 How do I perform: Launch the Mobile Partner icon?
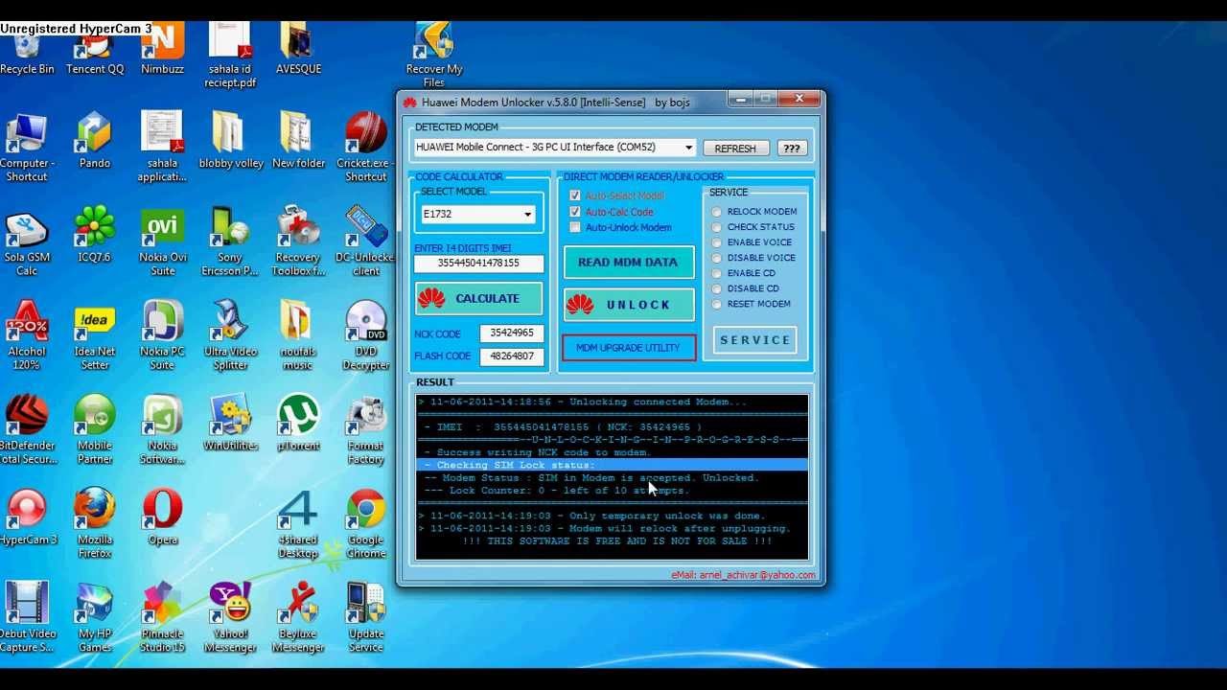point(95,428)
